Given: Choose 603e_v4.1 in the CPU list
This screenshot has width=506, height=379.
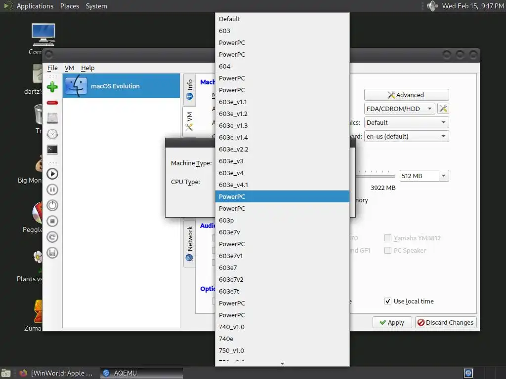Looking at the screenshot, I should pos(282,185).
